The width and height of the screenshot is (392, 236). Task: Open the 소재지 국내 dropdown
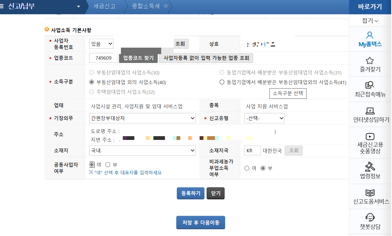(142, 150)
